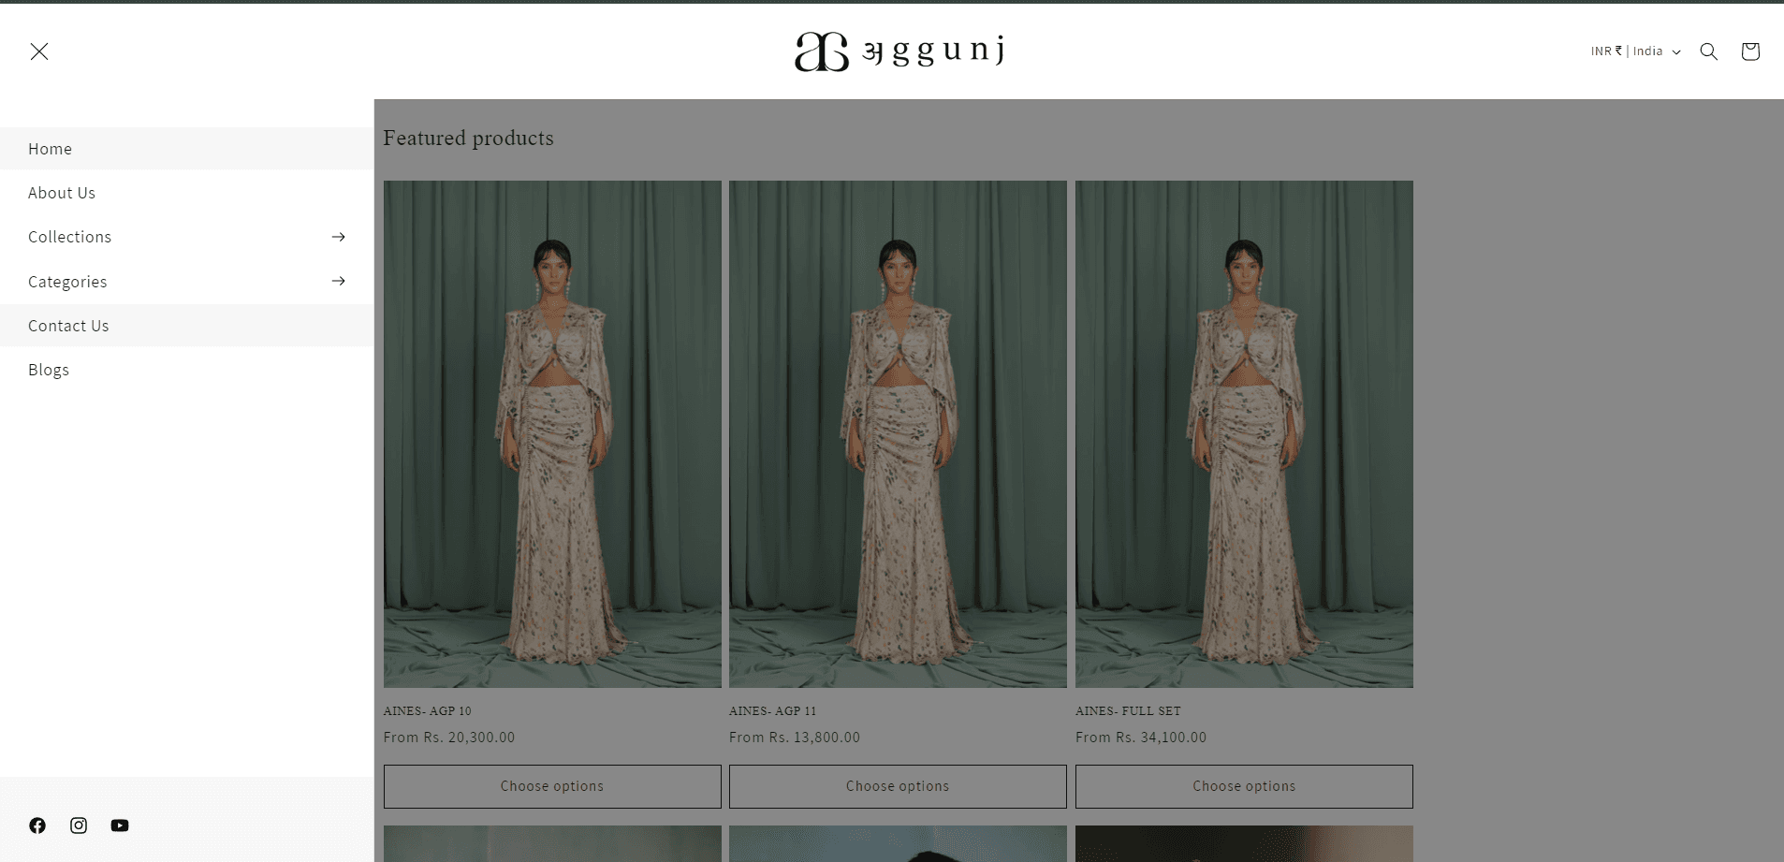The width and height of the screenshot is (1784, 862).
Task: Choose options for AINES- AGP 11
Action: pos(898,786)
